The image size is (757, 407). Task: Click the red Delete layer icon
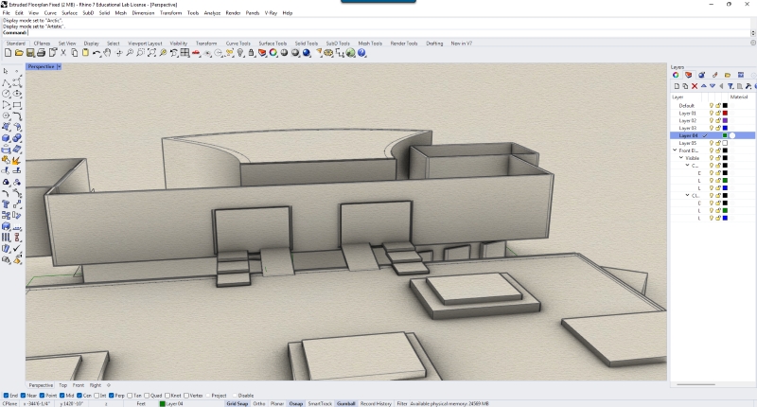[x=695, y=86]
